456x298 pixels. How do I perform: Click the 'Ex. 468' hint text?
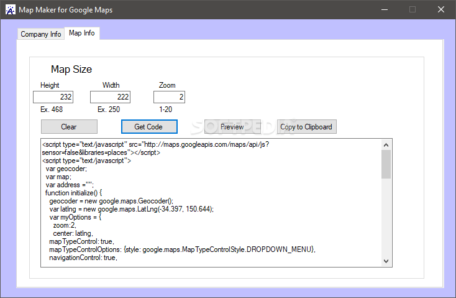click(52, 109)
